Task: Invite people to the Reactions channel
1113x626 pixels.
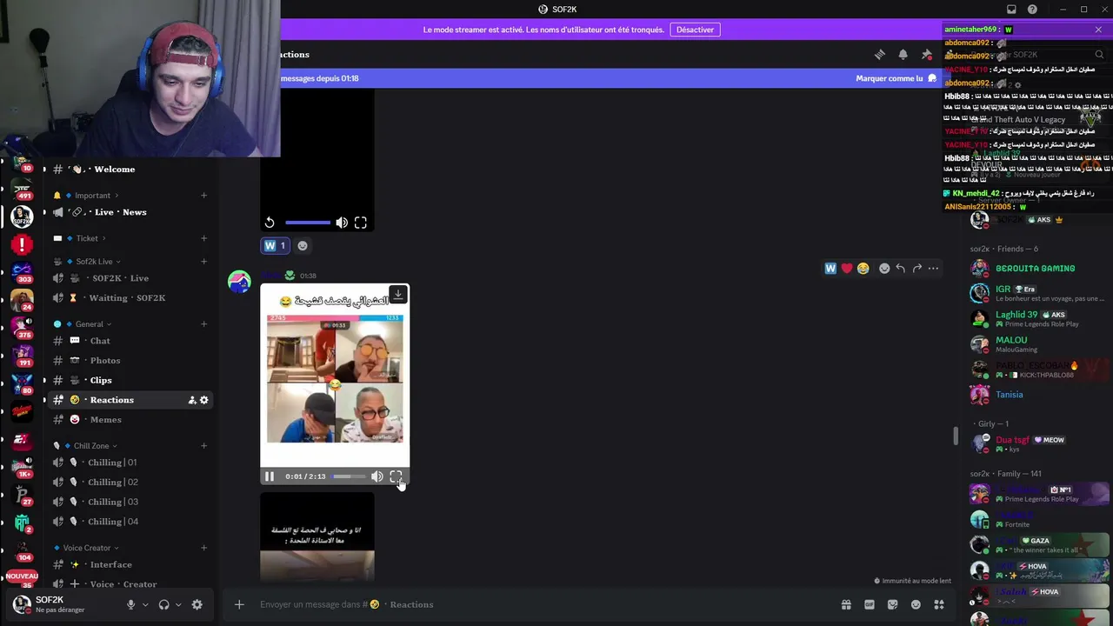Action: pos(192,400)
